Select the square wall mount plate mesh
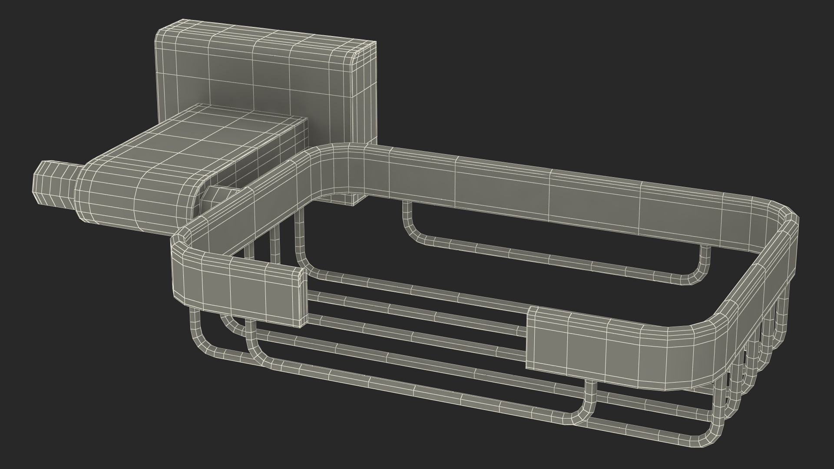Image resolution: width=834 pixels, height=469 pixels. [265, 78]
